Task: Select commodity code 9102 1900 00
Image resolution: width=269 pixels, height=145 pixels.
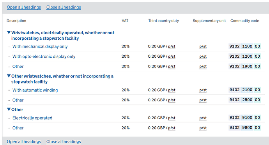Action: point(245,66)
